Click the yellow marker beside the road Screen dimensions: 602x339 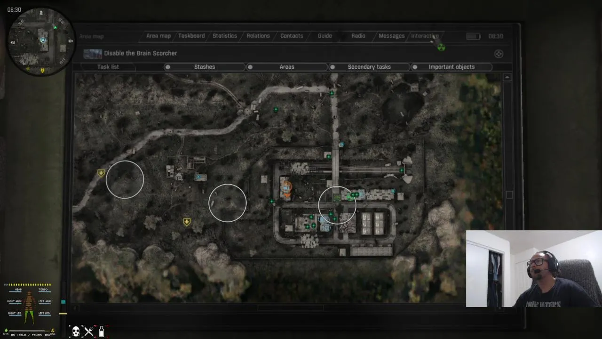[x=101, y=173]
